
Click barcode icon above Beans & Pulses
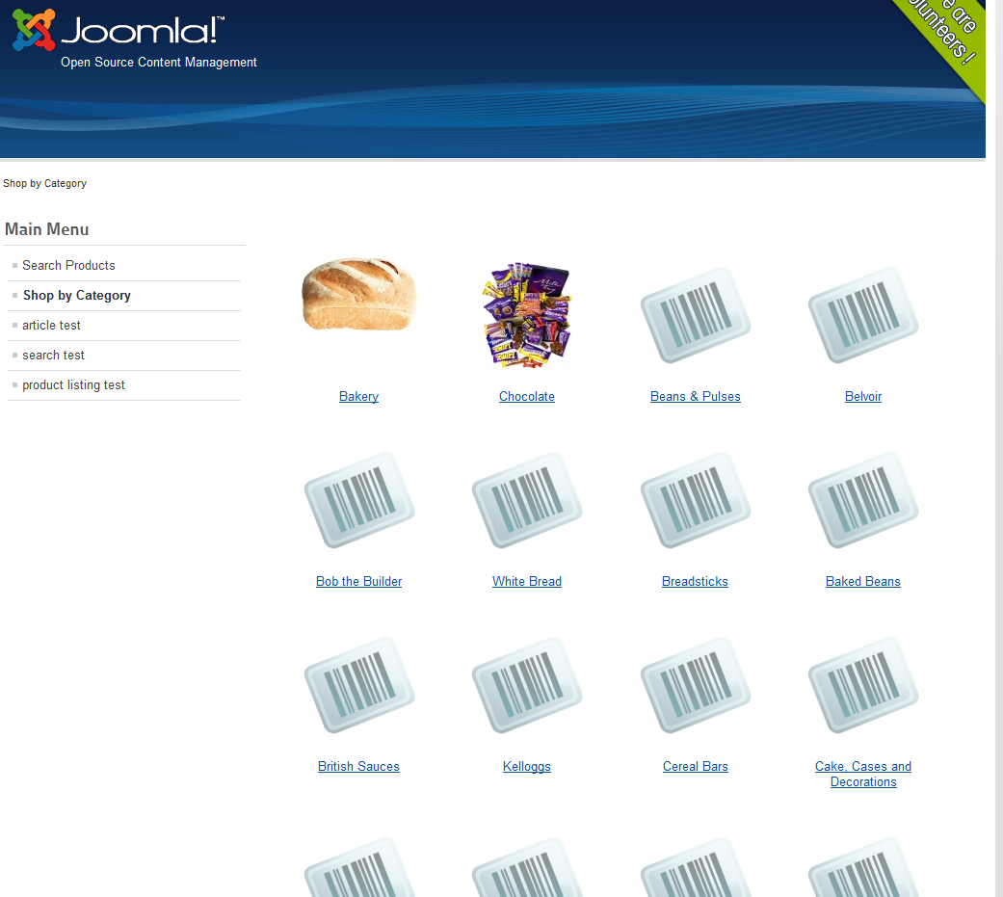[696, 315]
